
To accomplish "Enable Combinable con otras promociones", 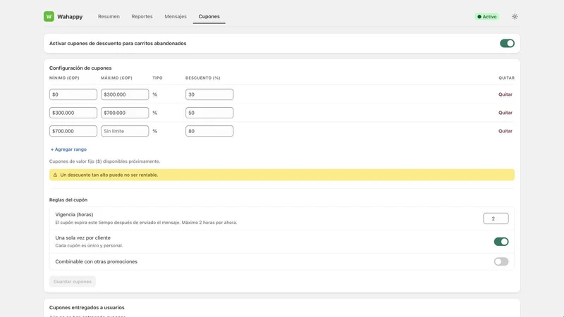I will pyautogui.click(x=501, y=261).
